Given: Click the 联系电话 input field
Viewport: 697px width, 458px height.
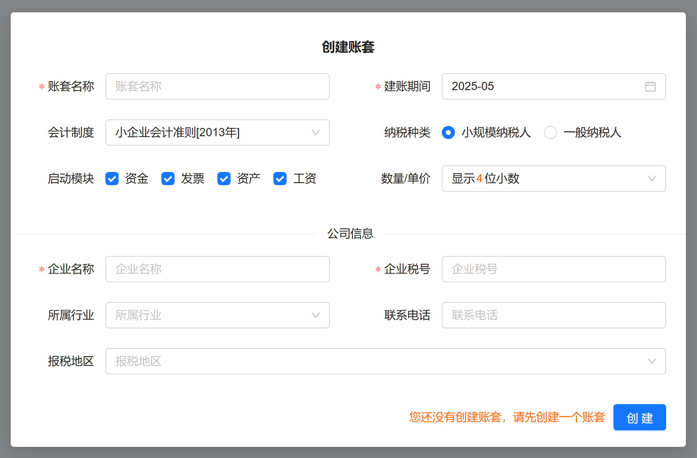Looking at the screenshot, I should click(x=553, y=315).
